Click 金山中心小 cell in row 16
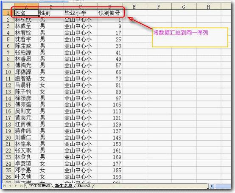235x193 pixels. [81, 111]
